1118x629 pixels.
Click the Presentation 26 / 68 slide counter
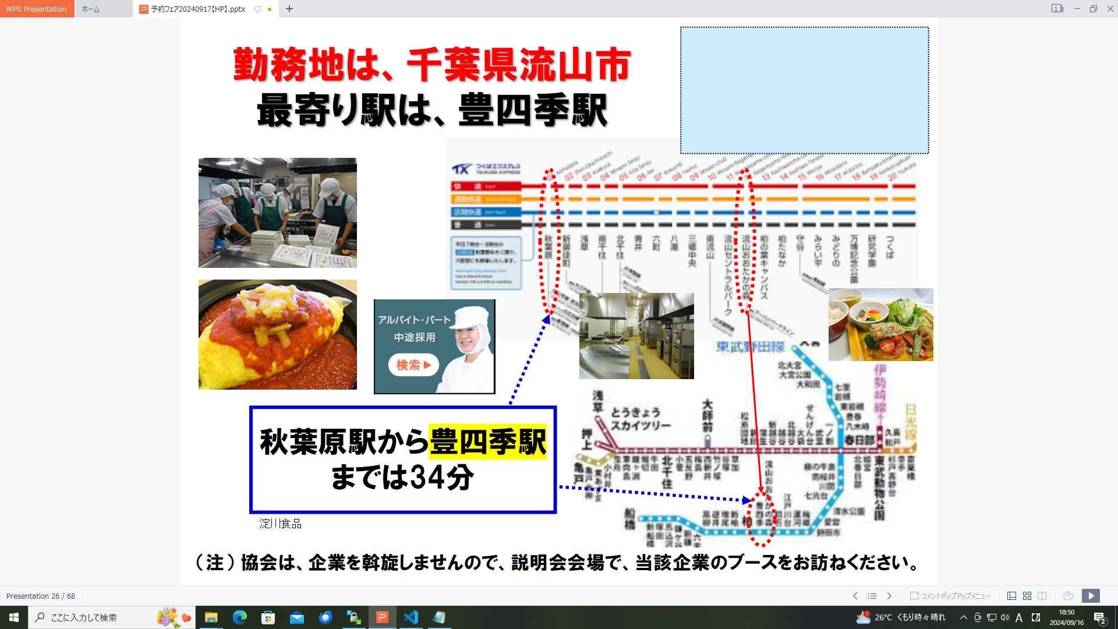[41, 596]
